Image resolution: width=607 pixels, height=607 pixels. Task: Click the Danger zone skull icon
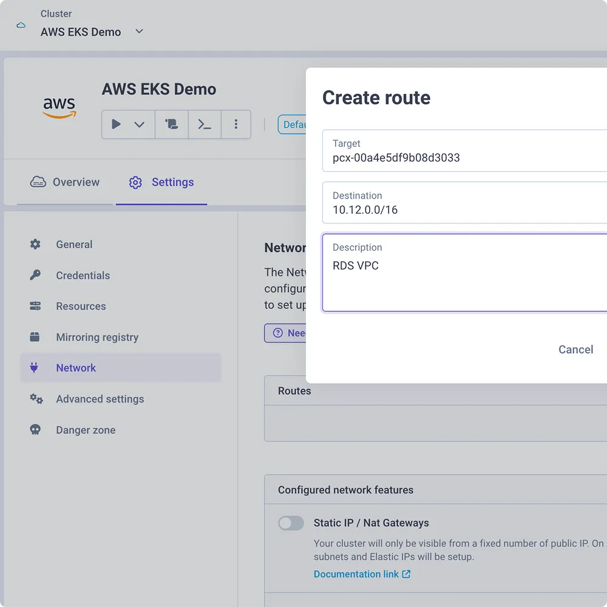[x=35, y=430]
